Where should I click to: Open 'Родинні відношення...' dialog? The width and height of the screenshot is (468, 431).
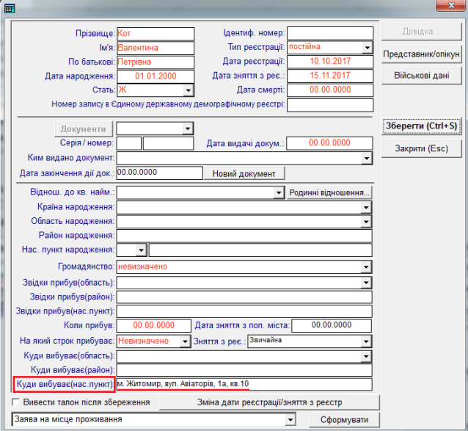click(329, 192)
